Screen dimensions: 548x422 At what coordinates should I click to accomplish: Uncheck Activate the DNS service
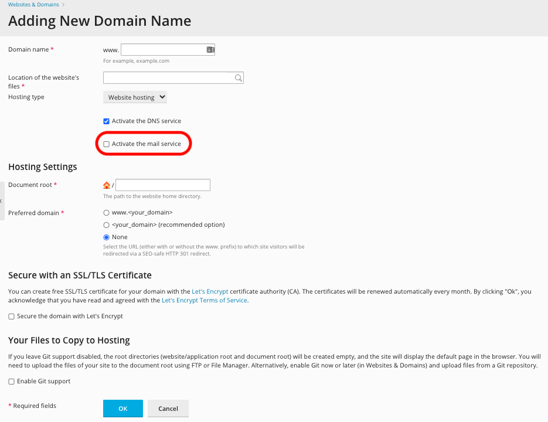click(106, 121)
